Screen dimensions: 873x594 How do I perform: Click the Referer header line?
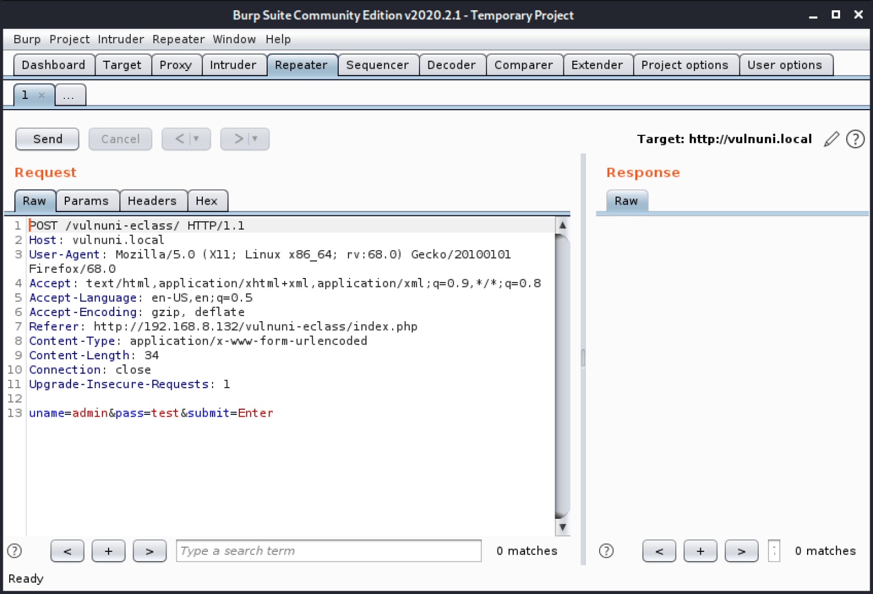point(223,326)
